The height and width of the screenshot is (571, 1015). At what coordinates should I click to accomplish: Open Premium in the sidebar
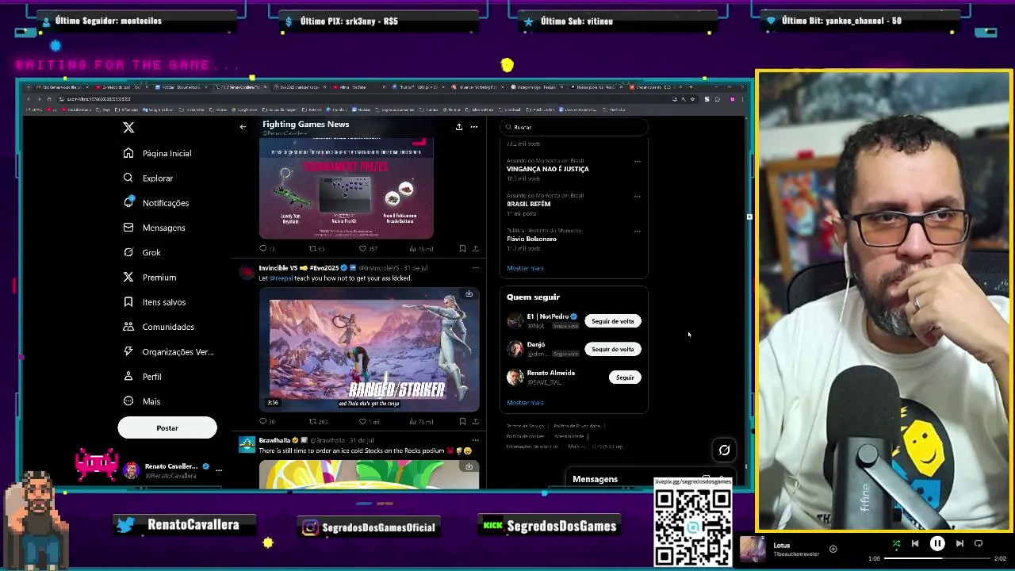point(150,278)
